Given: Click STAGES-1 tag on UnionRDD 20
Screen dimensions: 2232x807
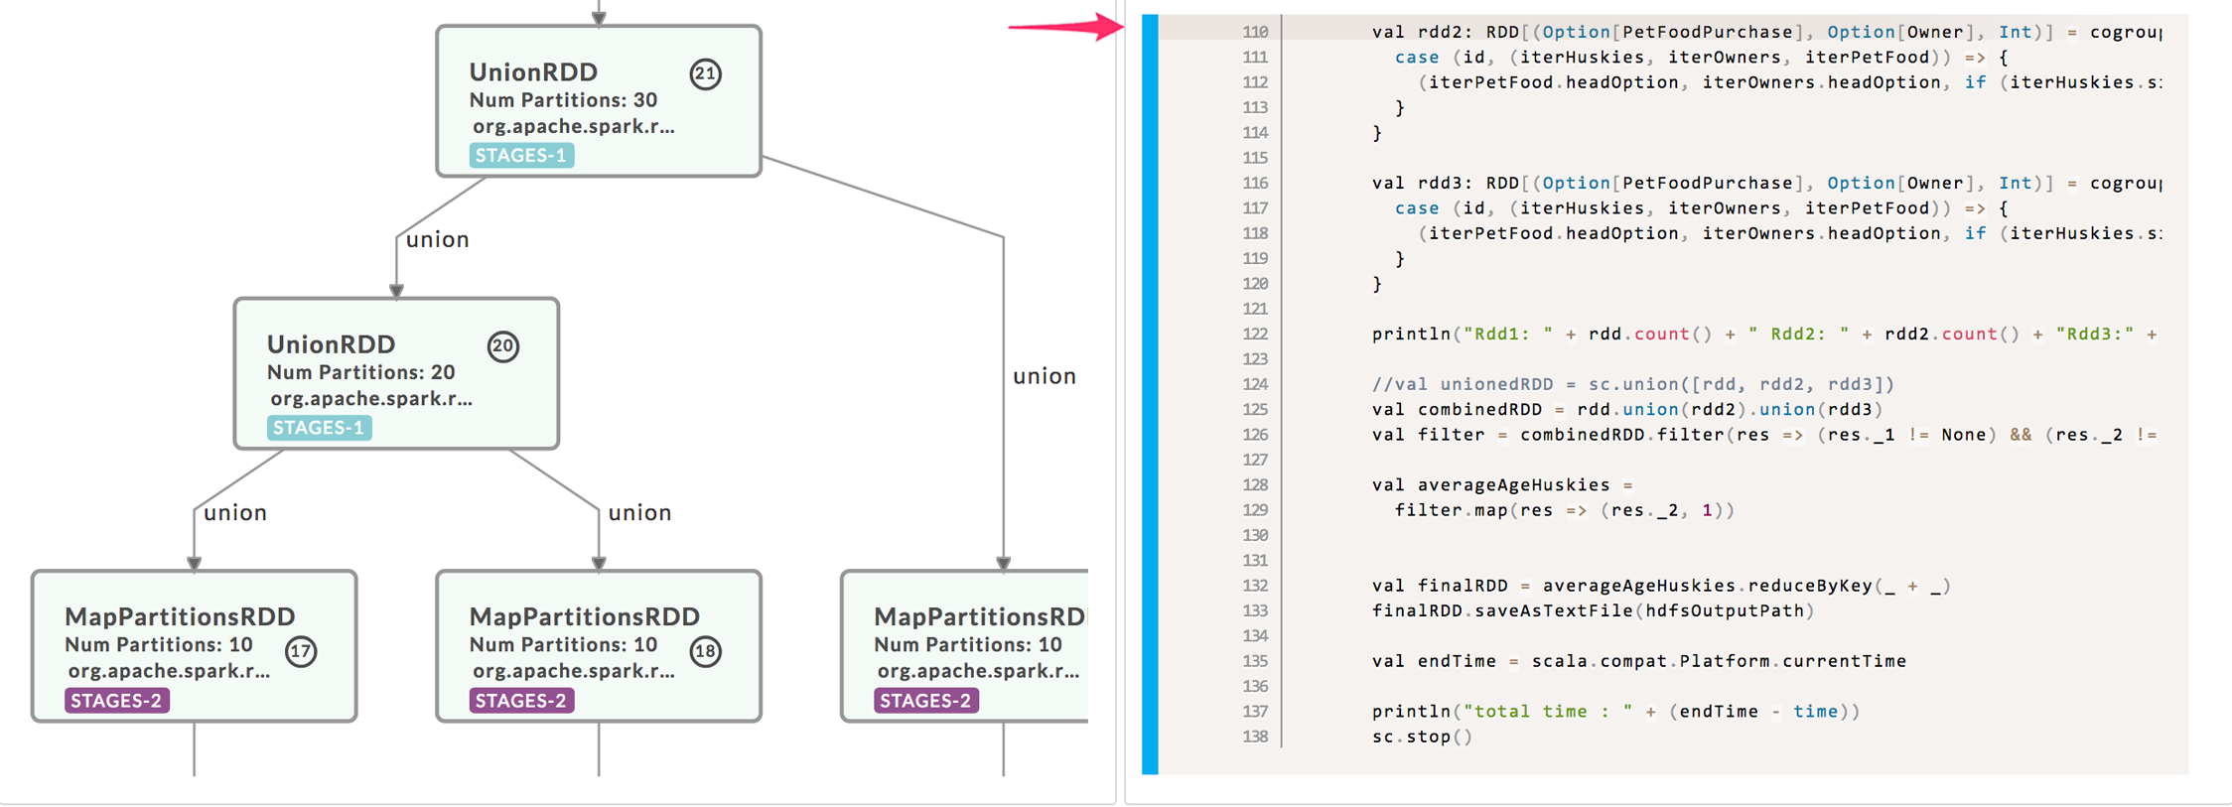Looking at the screenshot, I should pos(319,428).
